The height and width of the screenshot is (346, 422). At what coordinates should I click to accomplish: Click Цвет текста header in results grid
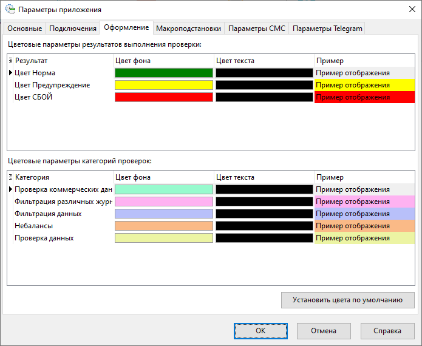264,61
